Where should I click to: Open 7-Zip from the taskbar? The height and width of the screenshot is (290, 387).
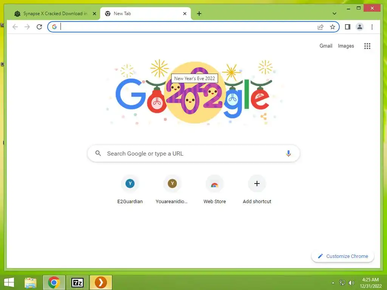coord(77,282)
